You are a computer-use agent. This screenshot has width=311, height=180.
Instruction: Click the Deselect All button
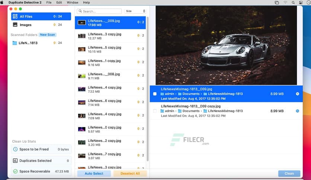point(130,173)
